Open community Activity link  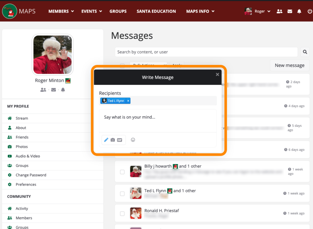click(22, 208)
